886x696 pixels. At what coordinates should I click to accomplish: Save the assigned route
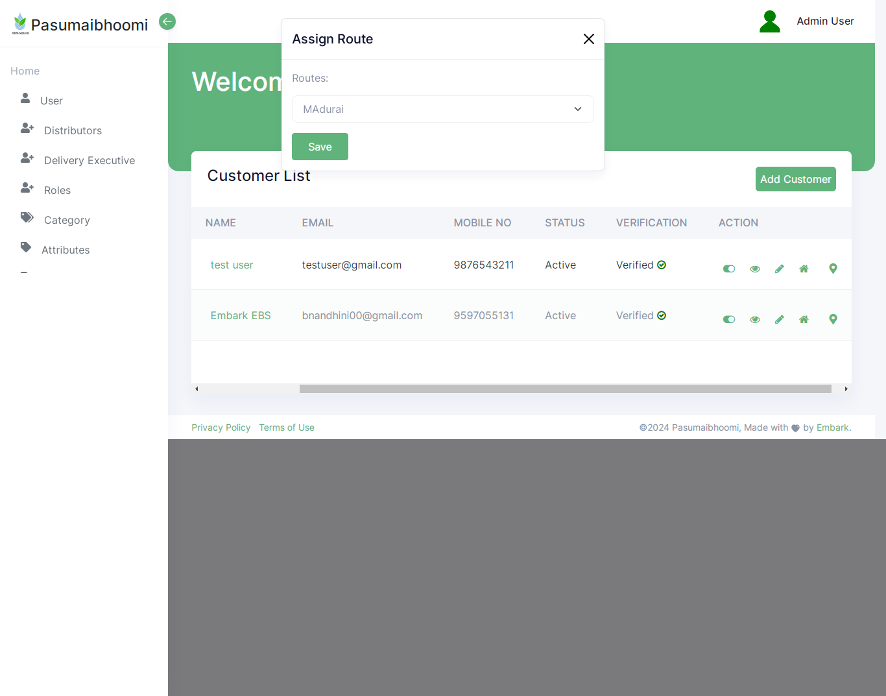[x=320, y=147]
